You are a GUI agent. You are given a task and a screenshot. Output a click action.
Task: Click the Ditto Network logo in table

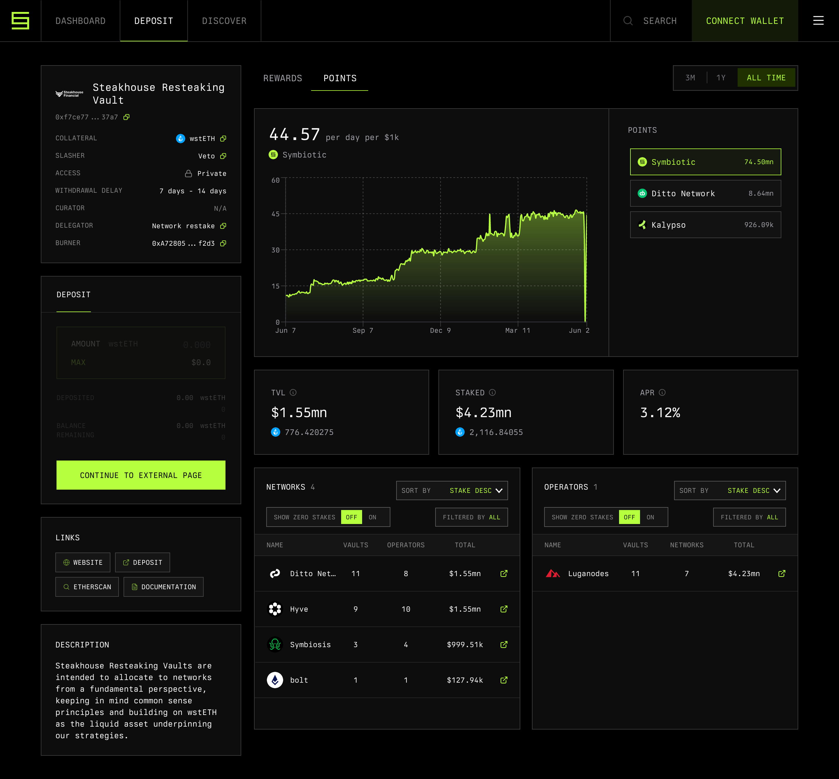tap(275, 573)
